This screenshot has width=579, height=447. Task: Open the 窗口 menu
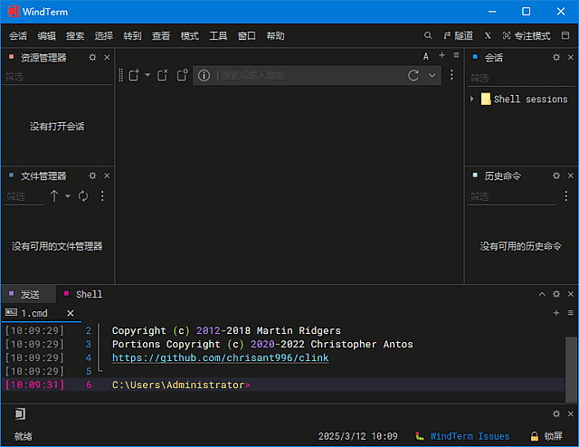click(247, 36)
